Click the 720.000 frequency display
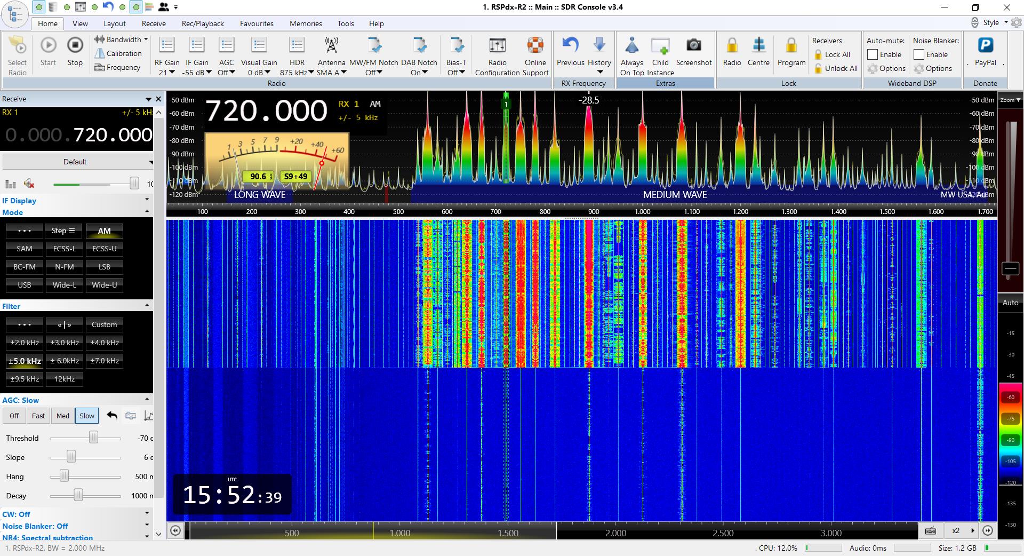This screenshot has width=1024, height=556. [x=266, y=111]
